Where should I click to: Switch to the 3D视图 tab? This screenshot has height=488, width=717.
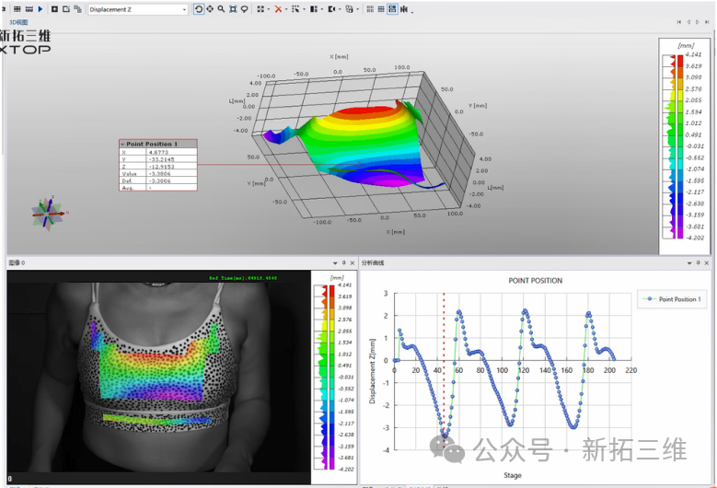pos(18,22)
